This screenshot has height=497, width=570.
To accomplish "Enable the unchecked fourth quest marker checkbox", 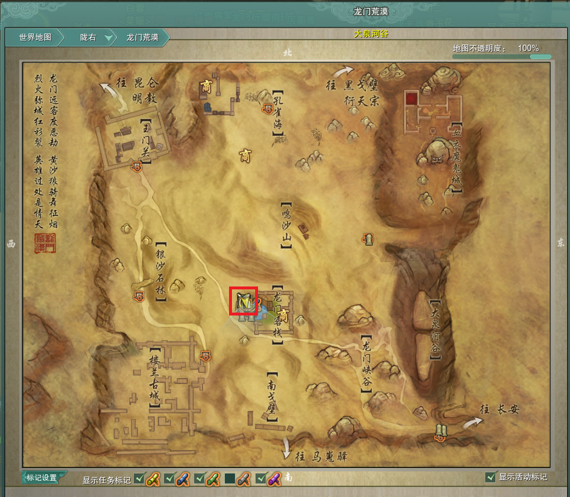I will click(230, 478).
